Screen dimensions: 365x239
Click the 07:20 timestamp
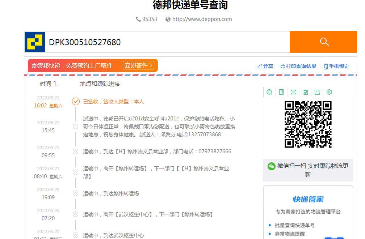tap(48, 218)
